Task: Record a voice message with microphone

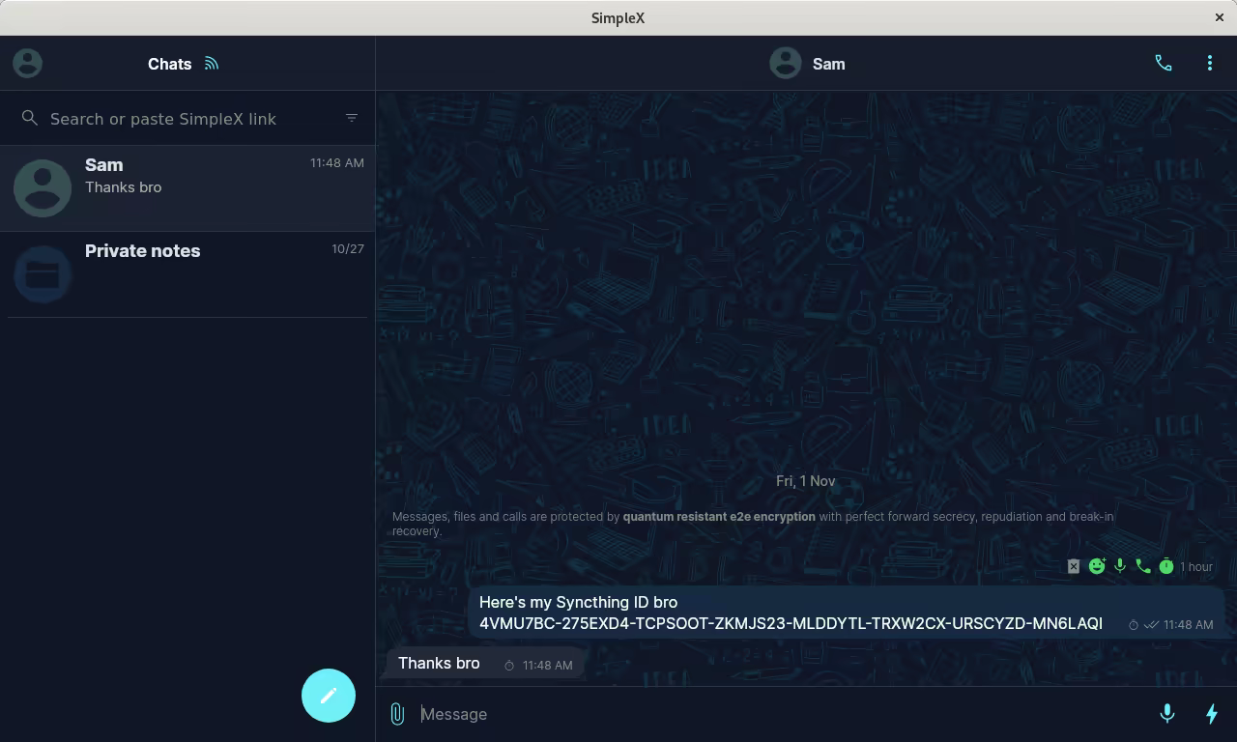Action: [x=1166, y=714]
